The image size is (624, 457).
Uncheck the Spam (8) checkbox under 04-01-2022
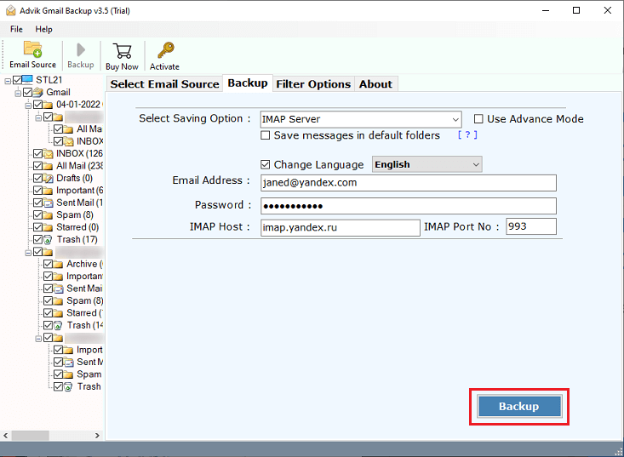tap(37, 215)
